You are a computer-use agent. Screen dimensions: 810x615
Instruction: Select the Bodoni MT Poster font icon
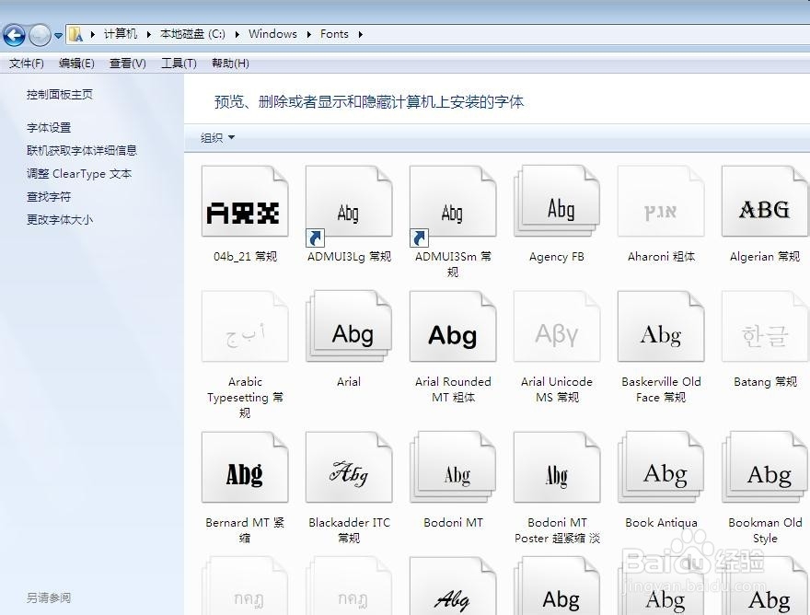coord(557,467)
